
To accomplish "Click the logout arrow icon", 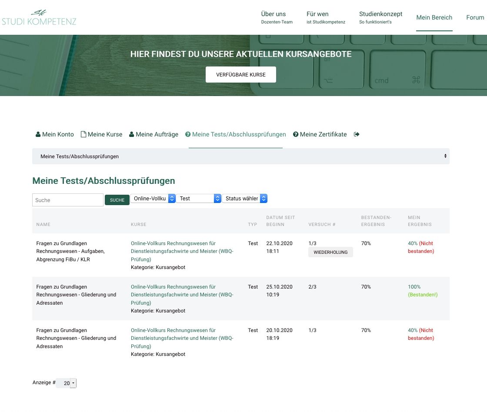I will pyautogui.click(x=357, y=134).
